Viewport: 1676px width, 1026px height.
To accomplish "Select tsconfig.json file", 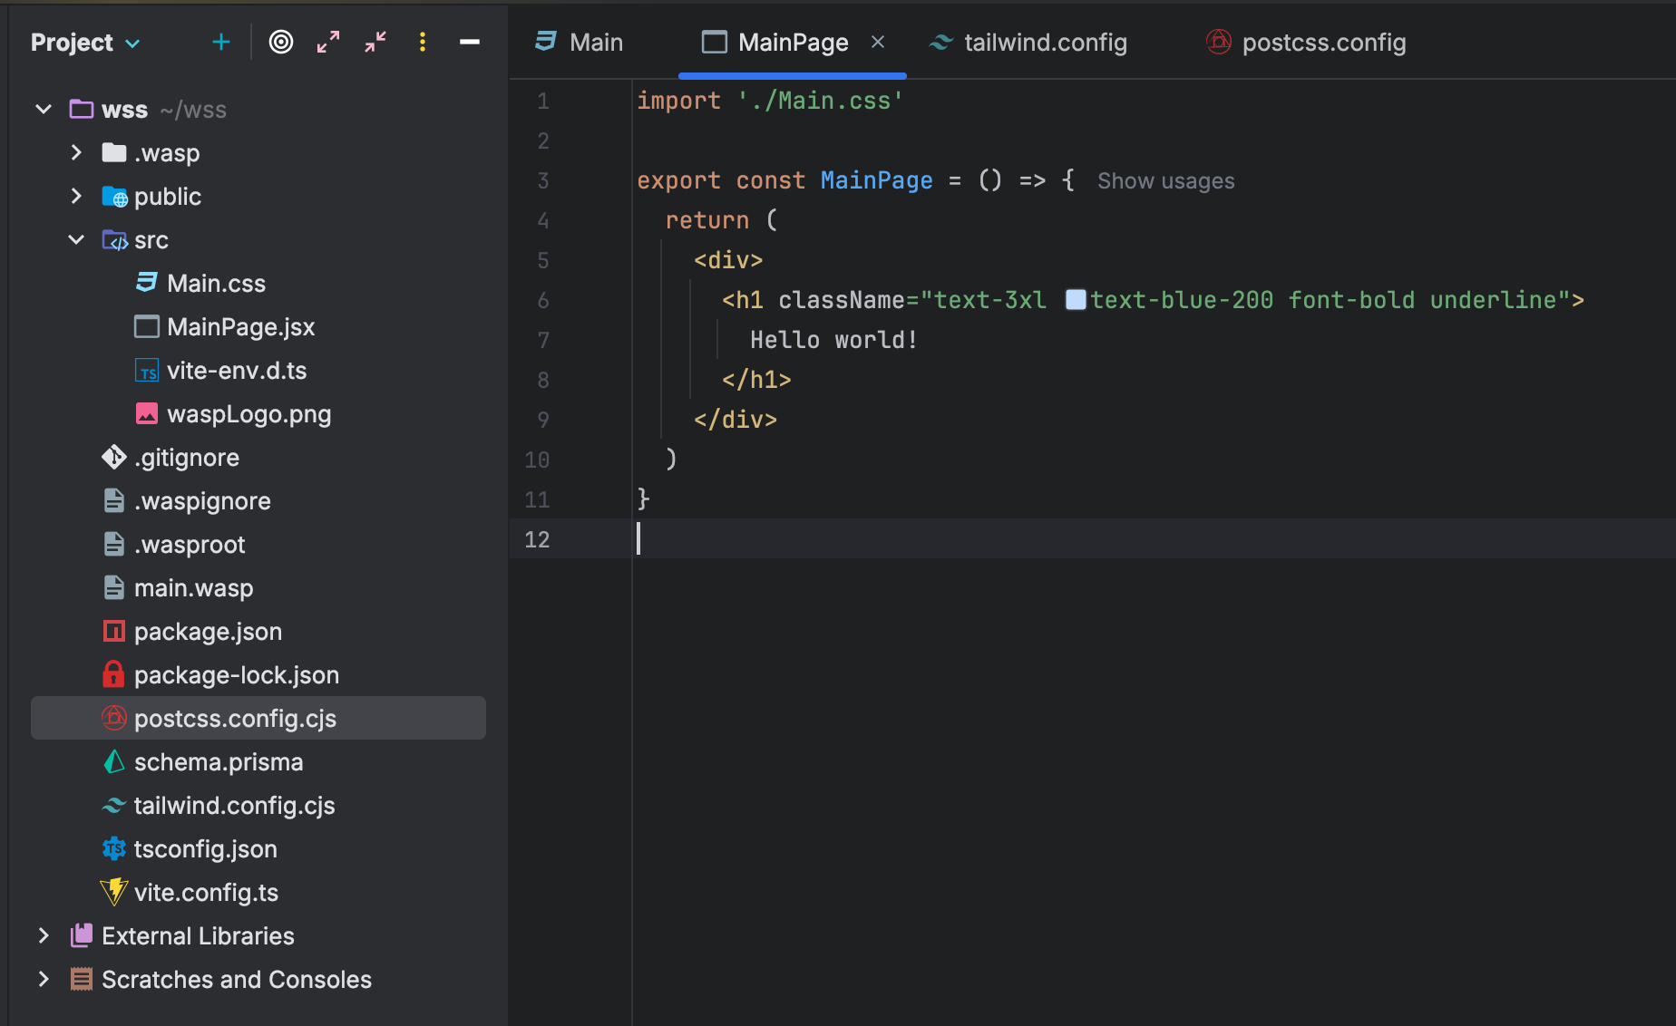I will pos(205,849).
